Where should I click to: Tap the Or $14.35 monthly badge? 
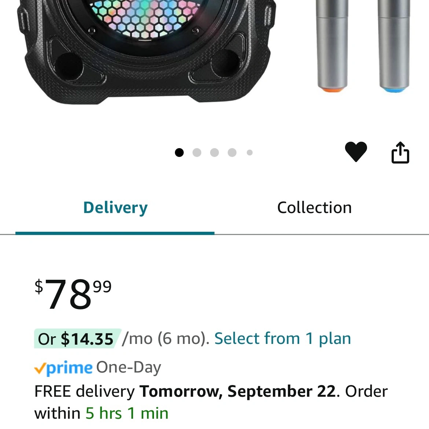coord(76,339)
